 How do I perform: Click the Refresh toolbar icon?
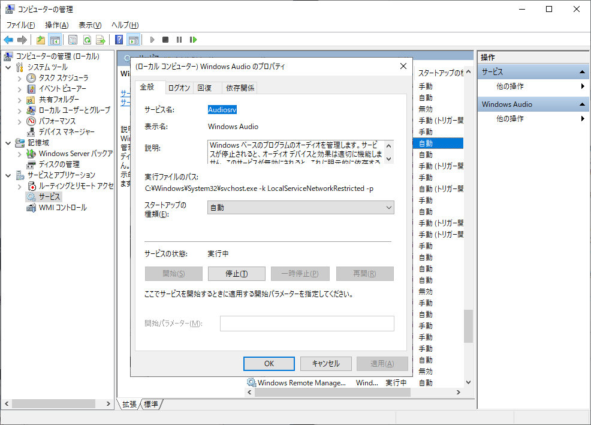87,40
